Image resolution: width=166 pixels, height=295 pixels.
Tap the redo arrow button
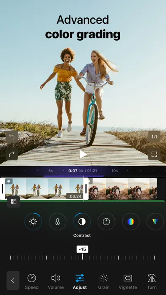pos(12,154)
